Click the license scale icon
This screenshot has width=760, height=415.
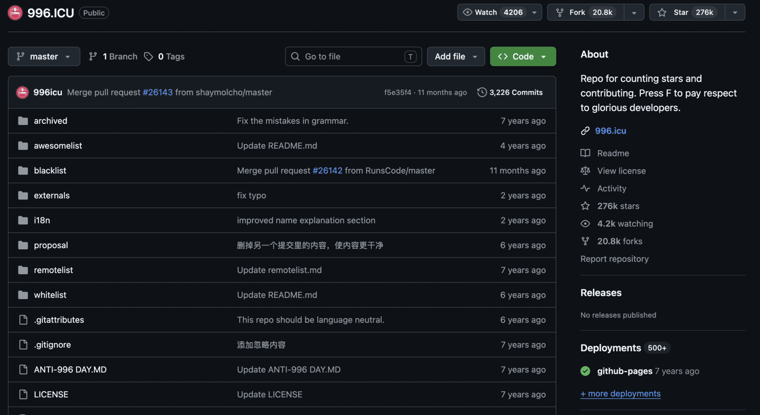pos(585,171)
